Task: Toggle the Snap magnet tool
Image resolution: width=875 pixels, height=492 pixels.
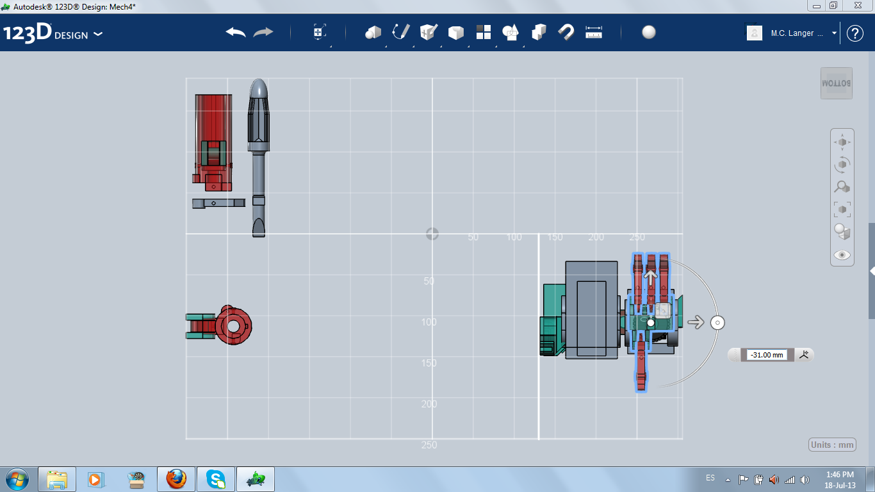Action: point(566,32)
